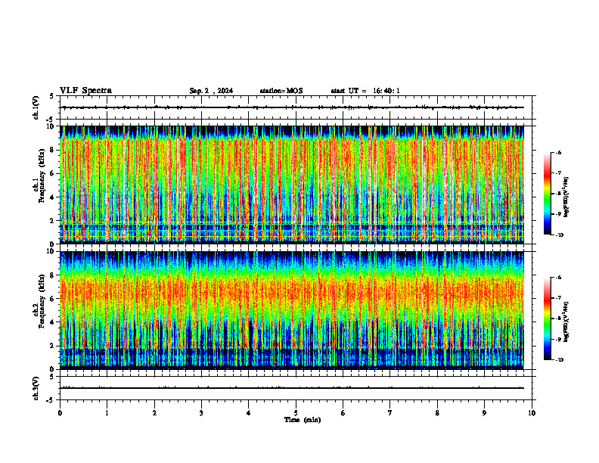Click the "-6" label on upper colorbar
Viewport: 599px width, 463px height.
[558, 153]
